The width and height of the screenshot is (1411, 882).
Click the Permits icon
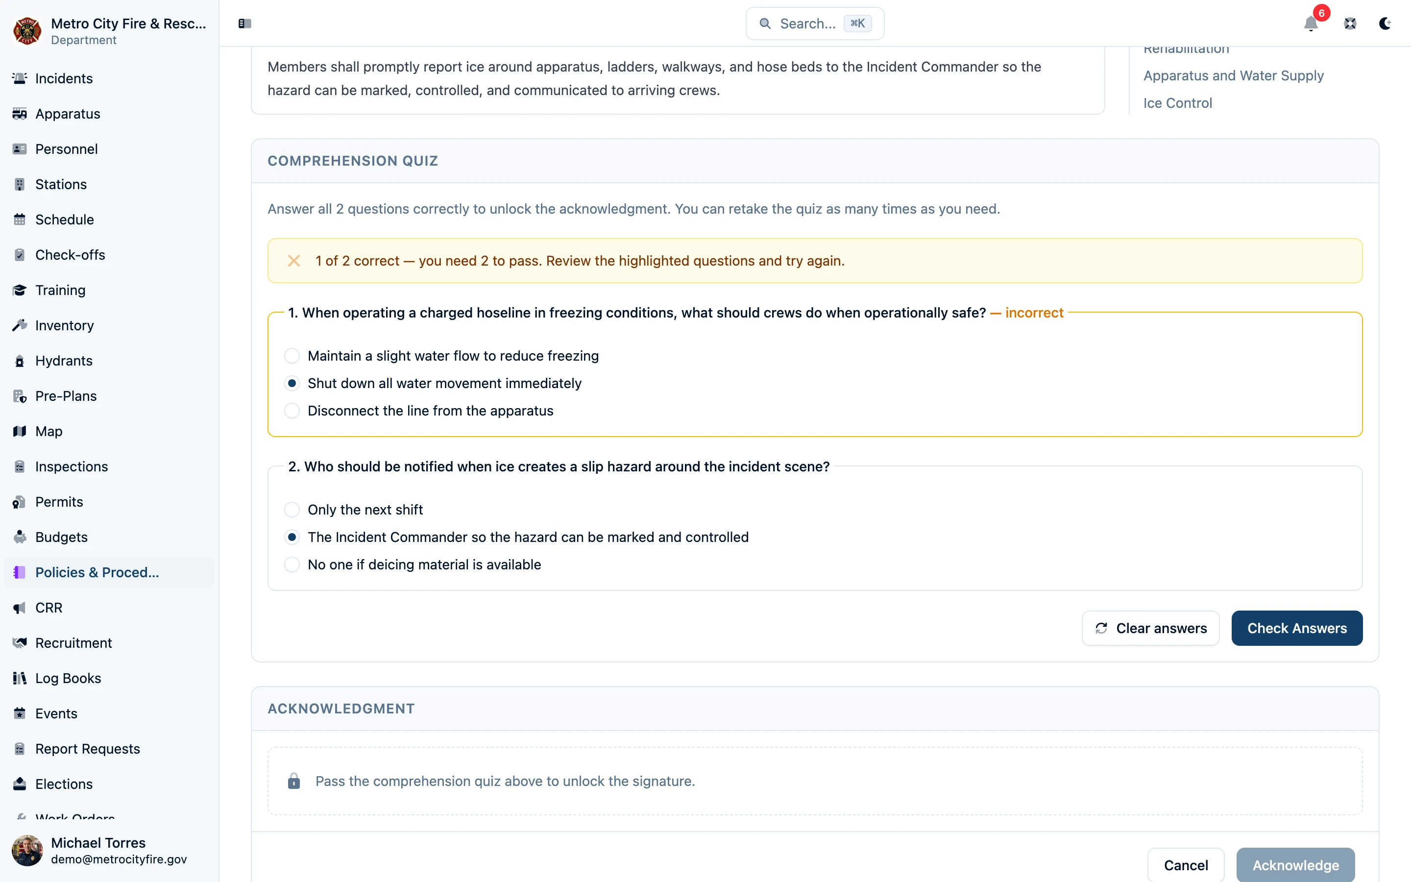(x=20, y=502)
